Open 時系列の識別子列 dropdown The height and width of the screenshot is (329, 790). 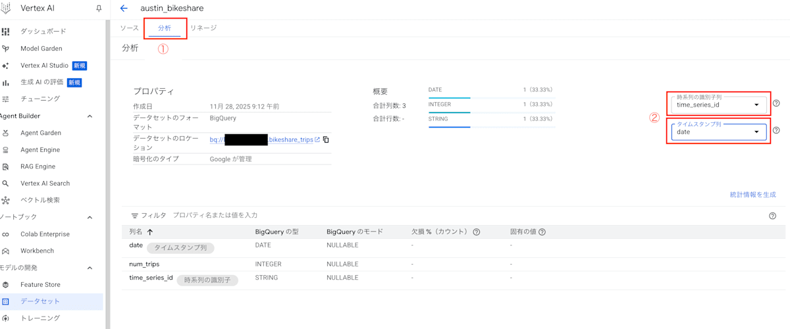719,104
